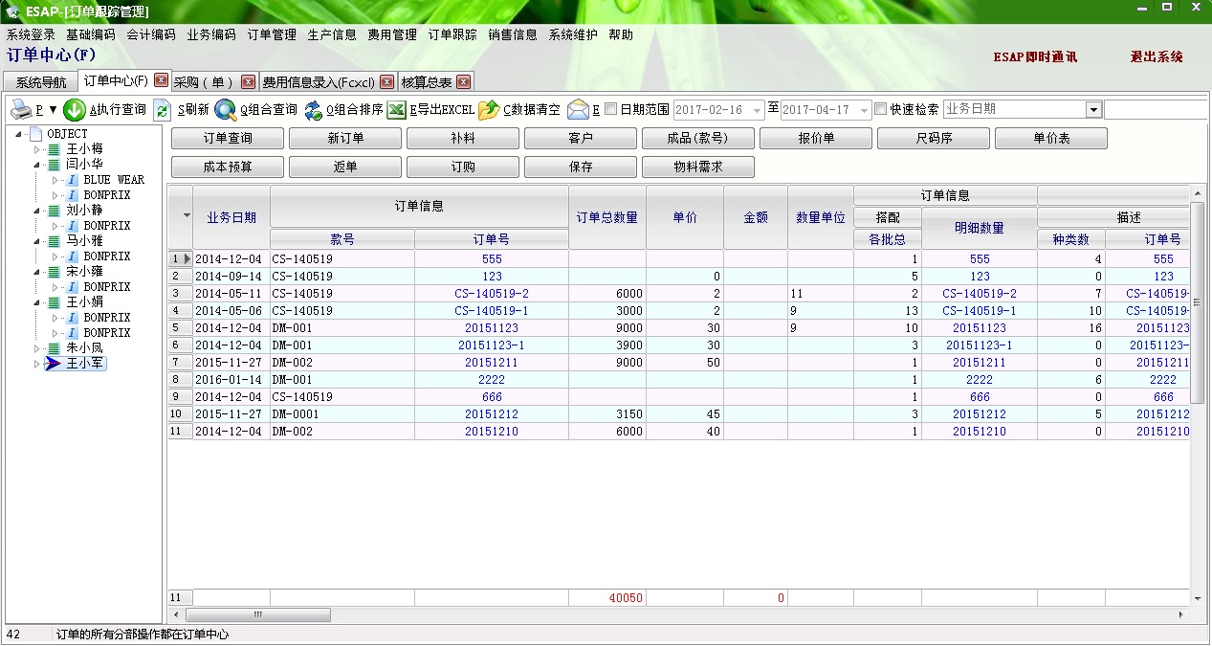
Task: Click the S刷新 refresh icon
Action: [x=163, y=110]
